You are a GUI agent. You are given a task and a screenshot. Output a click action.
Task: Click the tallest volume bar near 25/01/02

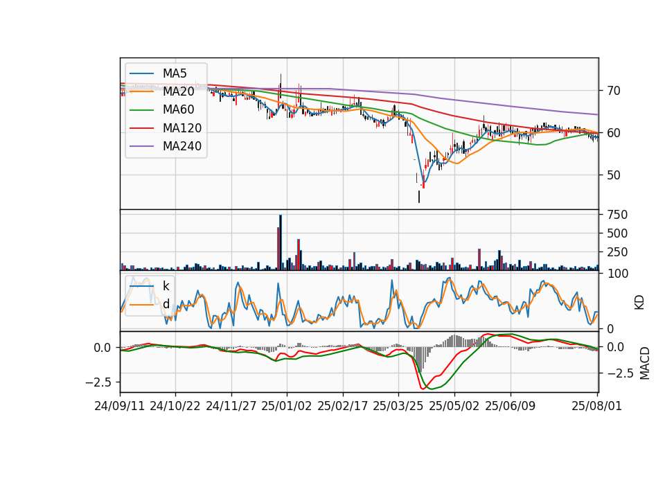tap(281, 242)
